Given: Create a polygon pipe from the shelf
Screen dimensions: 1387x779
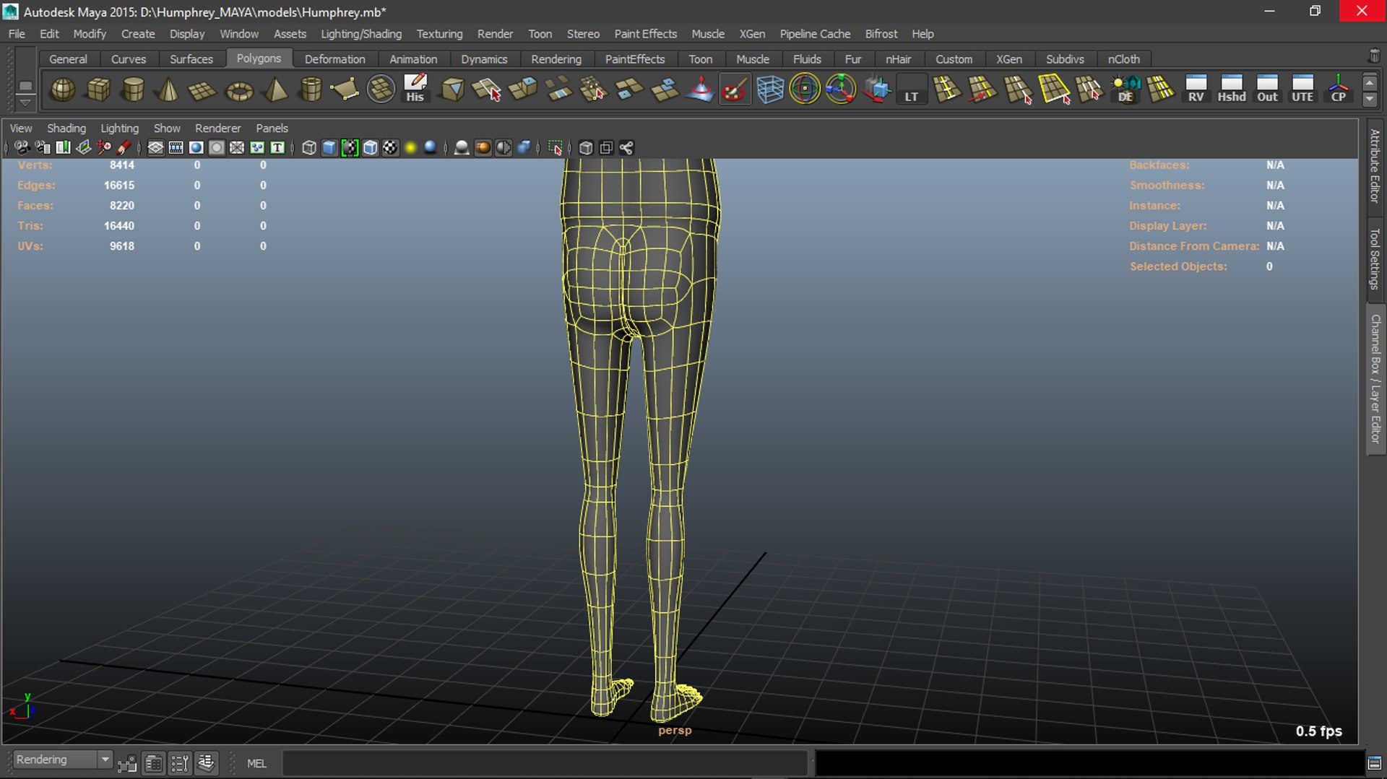Looking at the screenshot, I should click(311, 90).
